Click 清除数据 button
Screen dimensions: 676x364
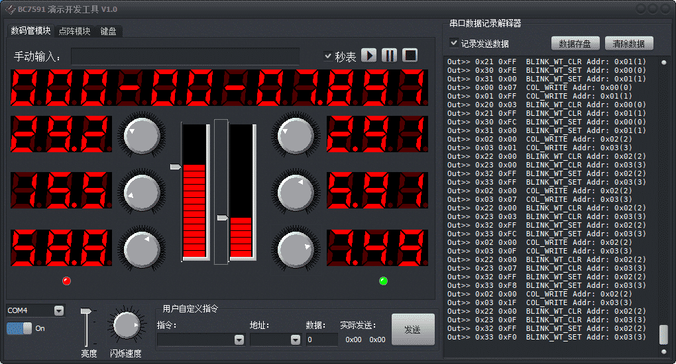point(629,44)
